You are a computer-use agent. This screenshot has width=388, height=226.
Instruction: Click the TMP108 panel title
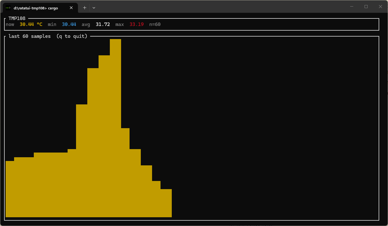tap(17, 18)
